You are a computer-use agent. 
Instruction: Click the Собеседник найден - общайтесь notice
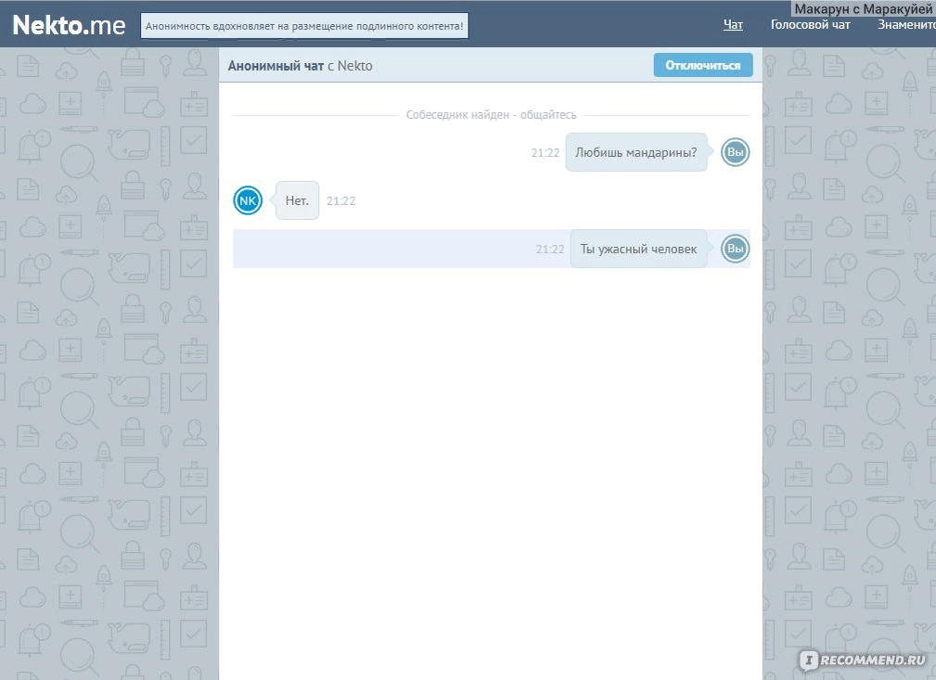coord(491,115)
